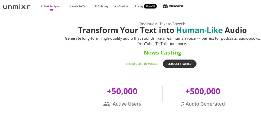Click the 70% Off badge
The image size is (261, 134).
(x=150, y=6)
